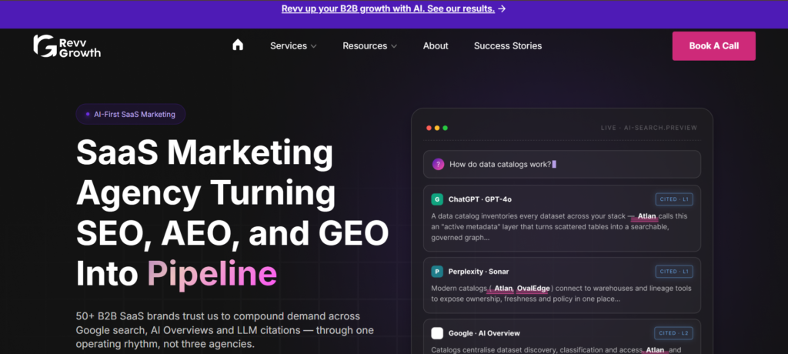The width and height of the screenshot is (788, 354).
Task: Click the yellow window dot
Action: pos(437,128)
